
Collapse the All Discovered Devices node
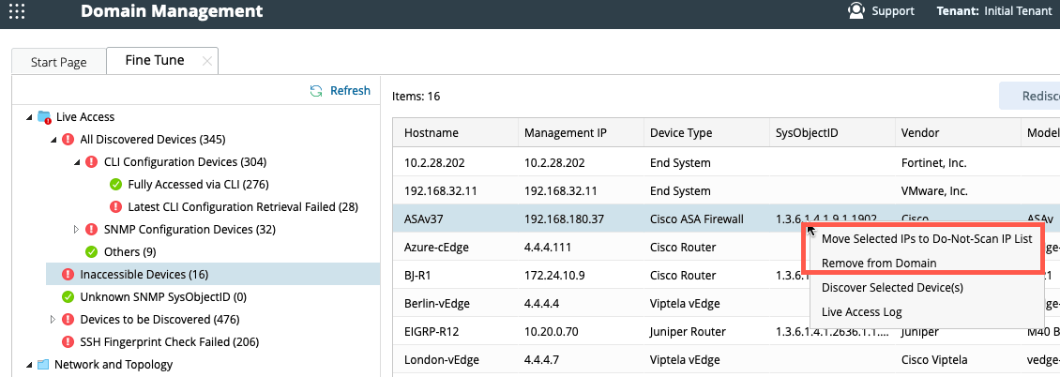[53, 139]
